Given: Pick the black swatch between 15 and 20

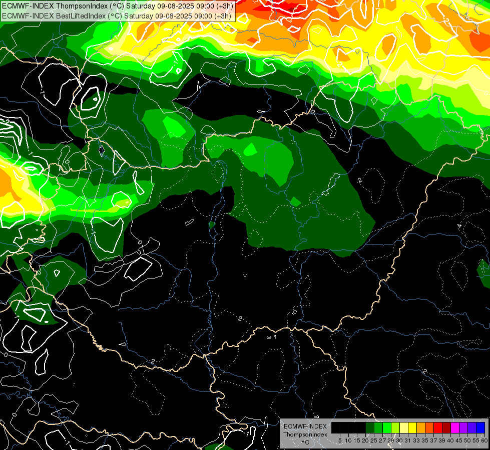Looking at the screenshot, I should tap(361, 428).
